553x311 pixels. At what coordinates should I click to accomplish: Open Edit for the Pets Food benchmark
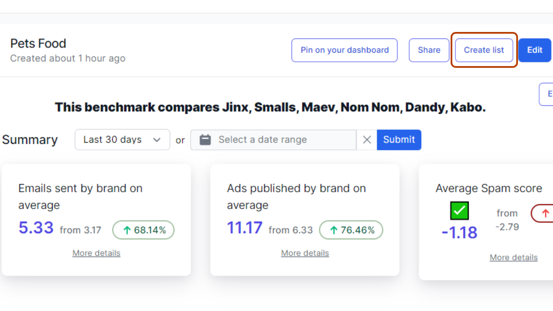pyautogui.click(x=534, y=50)
